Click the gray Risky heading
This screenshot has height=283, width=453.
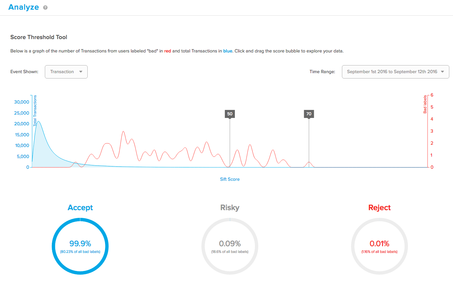click(230, 207)
